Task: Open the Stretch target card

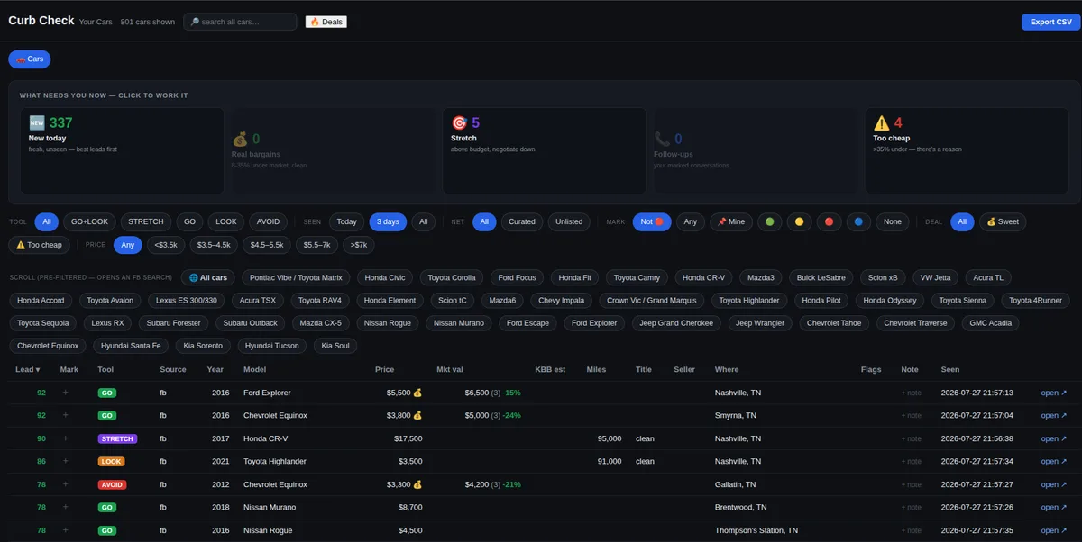Action: 544,150
